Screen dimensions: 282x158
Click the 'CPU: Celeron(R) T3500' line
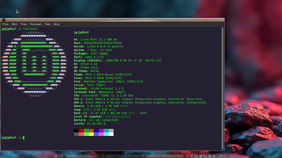tap(103, 96)
